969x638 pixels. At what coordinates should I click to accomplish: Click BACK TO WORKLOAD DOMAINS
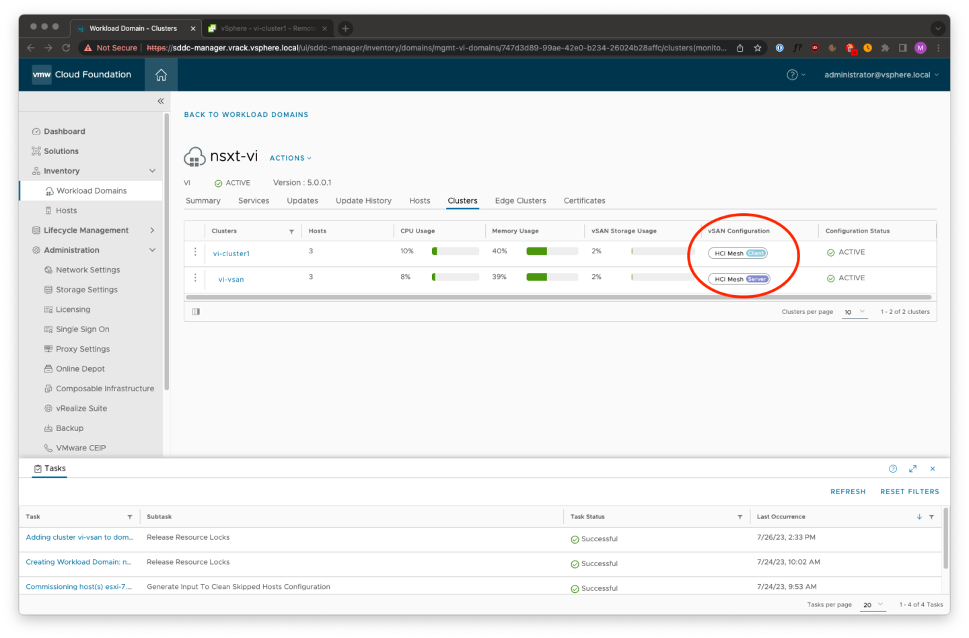pos(246,114)
